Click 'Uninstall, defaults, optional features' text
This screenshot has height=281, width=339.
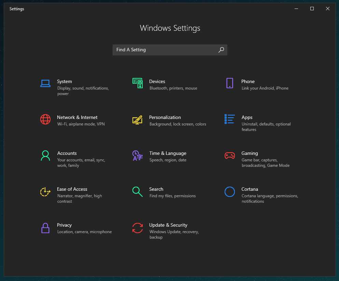[x=266, y=127]
